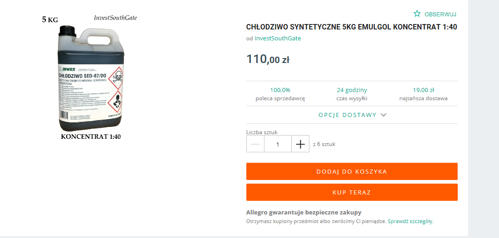Click the 110,00 zł price text

(268, 59)
